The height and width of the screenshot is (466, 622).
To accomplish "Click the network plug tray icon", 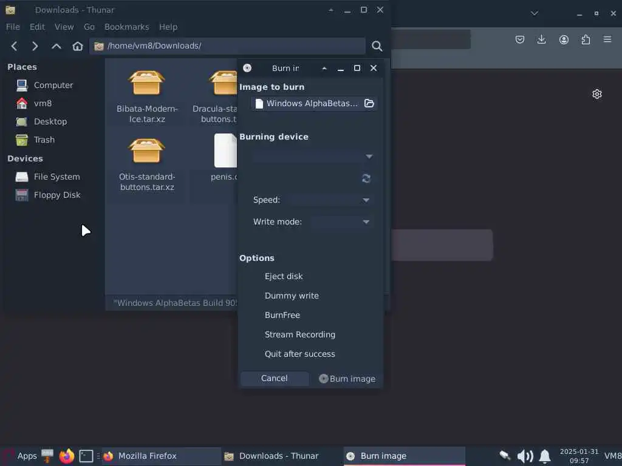I will tap(505, 455).
